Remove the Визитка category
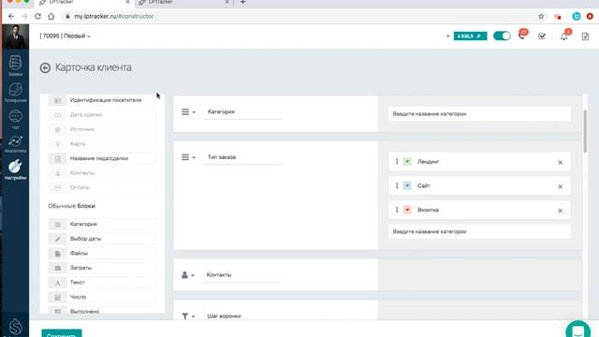Viewport: 599px width, 337px height. pyautogui.click(x=560, y=211)
